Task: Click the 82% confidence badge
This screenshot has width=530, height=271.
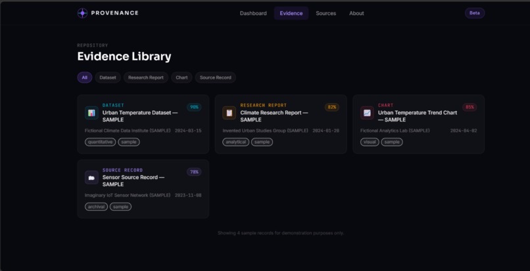Action: [332, 107]
